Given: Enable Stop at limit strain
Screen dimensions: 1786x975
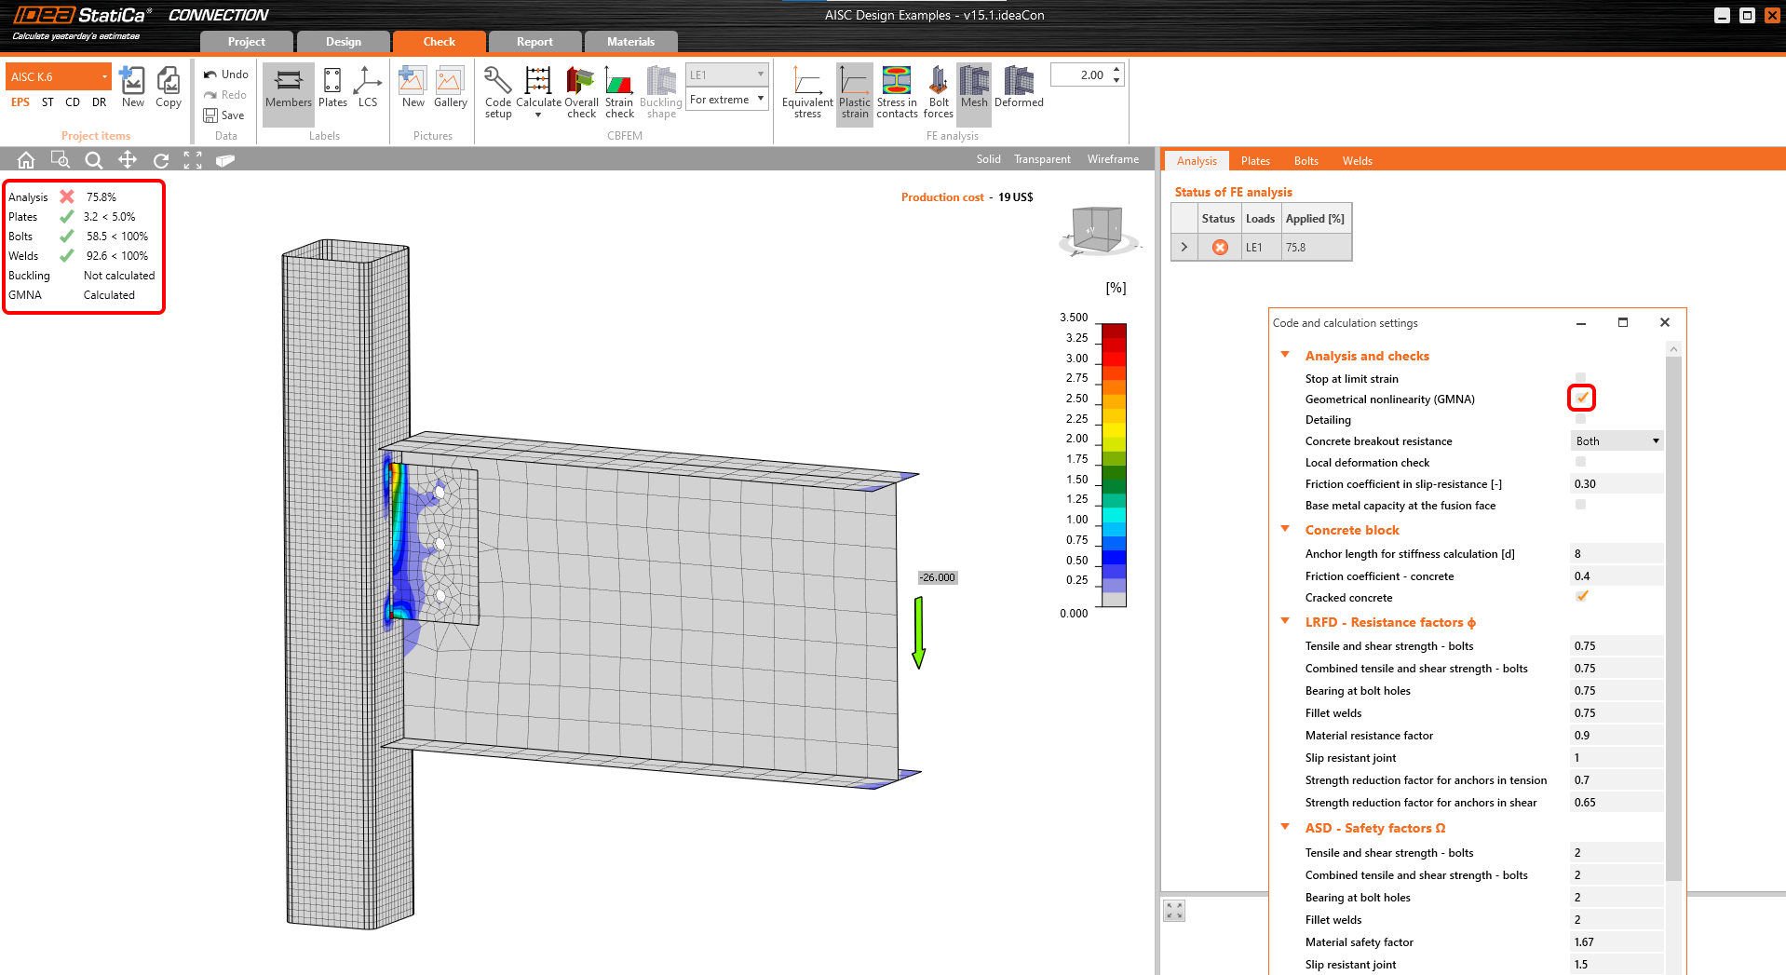Looking at the screenshot, I should [1580, 378].
